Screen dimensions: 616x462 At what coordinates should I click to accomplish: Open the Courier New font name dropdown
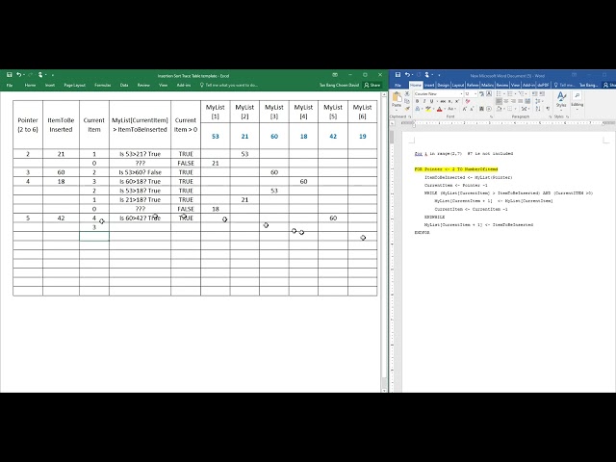point(461,94)
